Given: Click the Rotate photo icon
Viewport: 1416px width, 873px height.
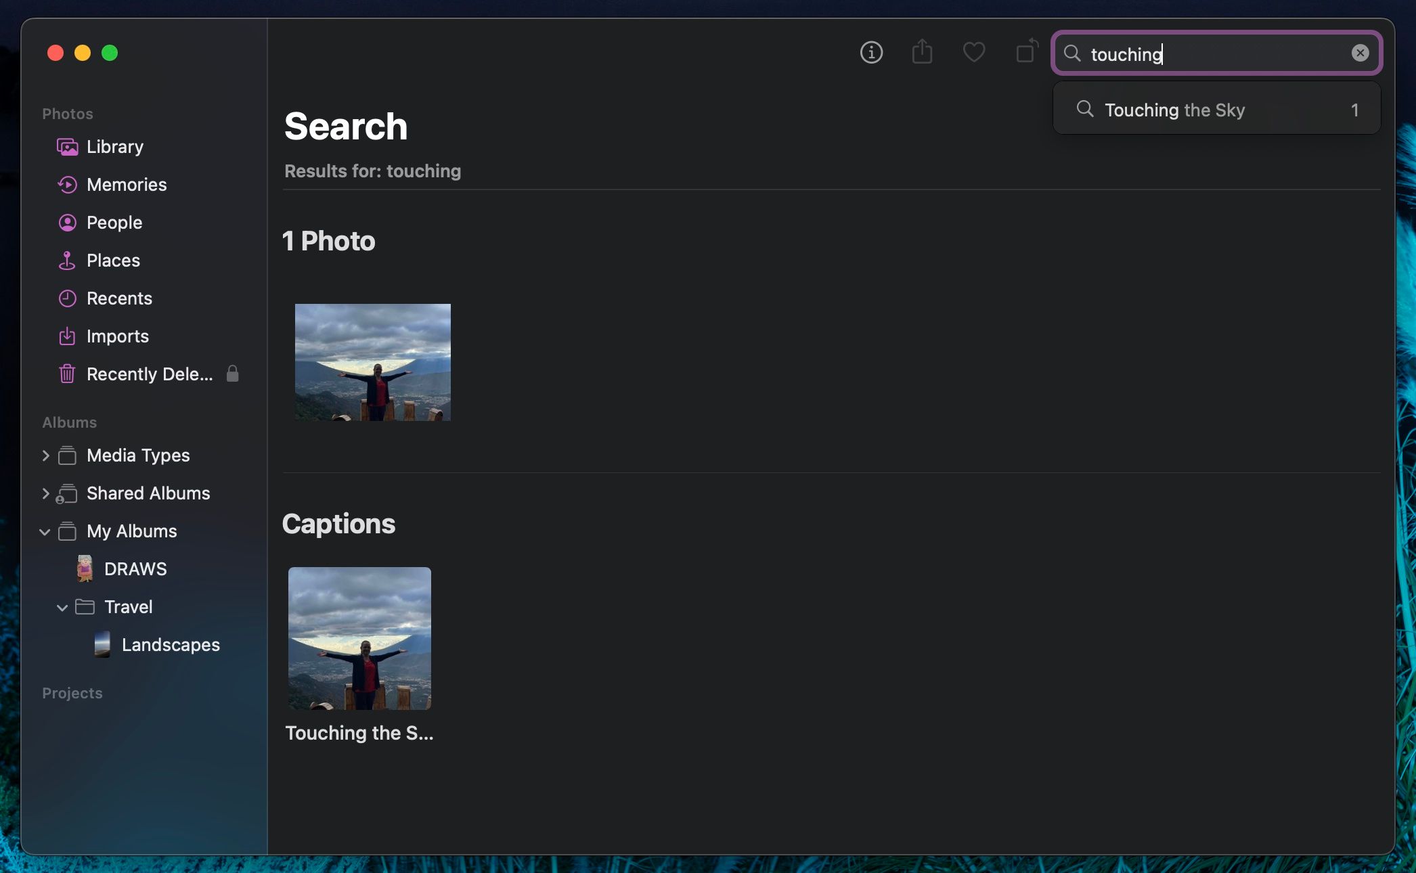Looking at the screenshot, I should click(1026, 51).
